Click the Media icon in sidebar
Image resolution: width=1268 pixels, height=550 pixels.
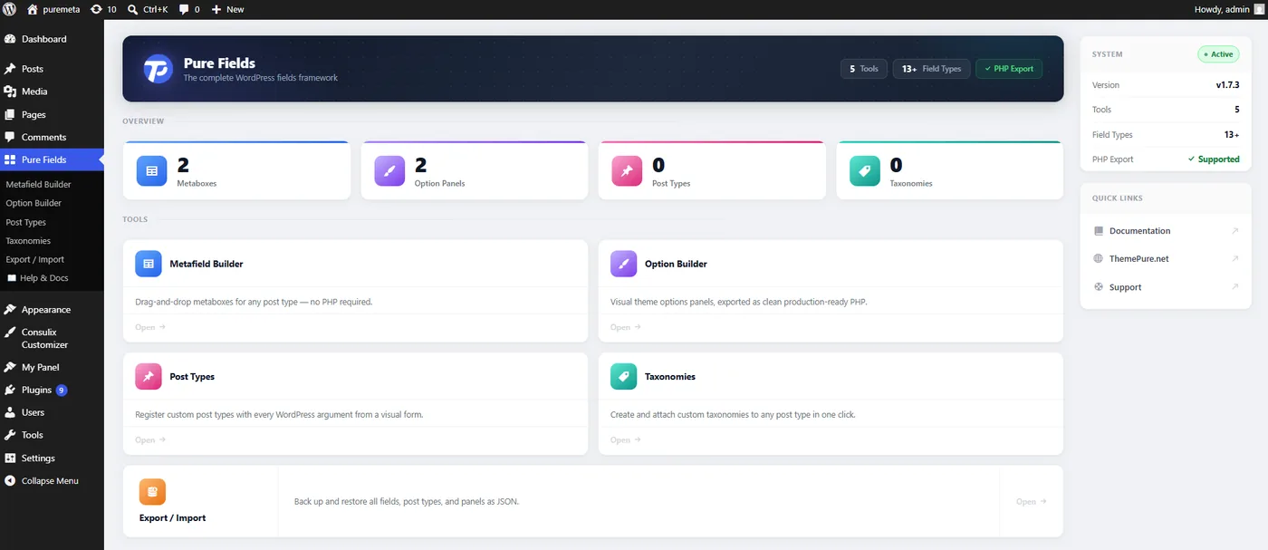pyautogui.click(x=10, y=92)
